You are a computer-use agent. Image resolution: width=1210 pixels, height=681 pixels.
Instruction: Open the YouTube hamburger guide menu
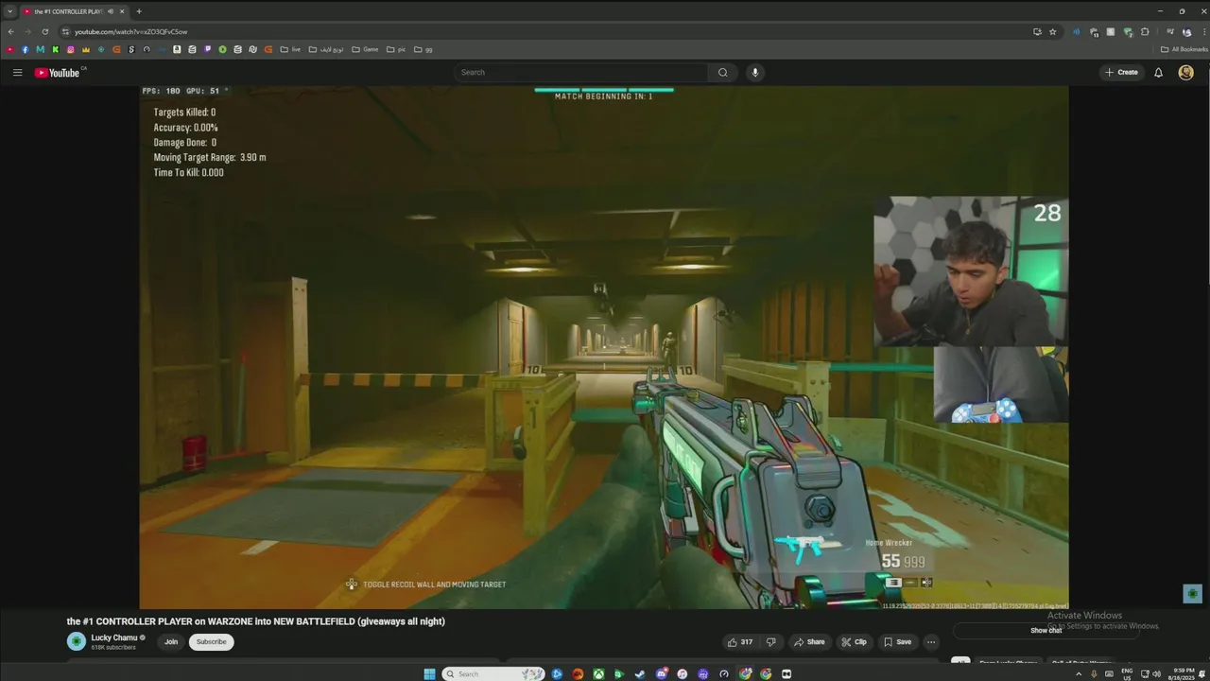click(x=17, y=73)
